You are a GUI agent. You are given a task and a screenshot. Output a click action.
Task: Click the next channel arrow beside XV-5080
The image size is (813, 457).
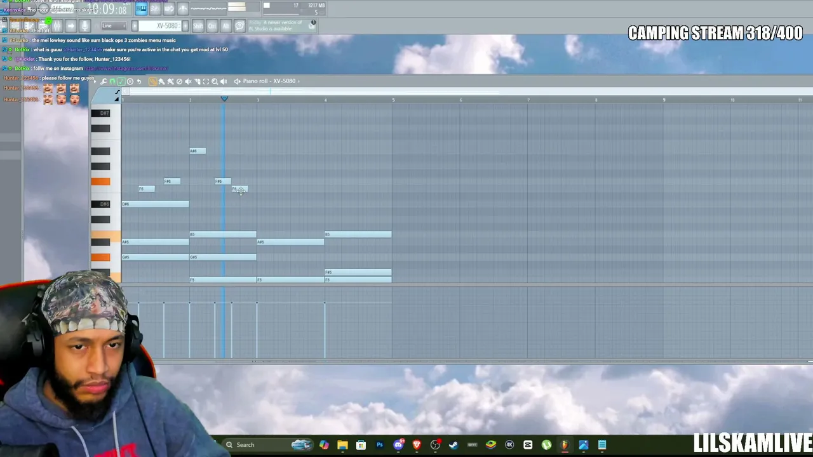coord(185,26)
